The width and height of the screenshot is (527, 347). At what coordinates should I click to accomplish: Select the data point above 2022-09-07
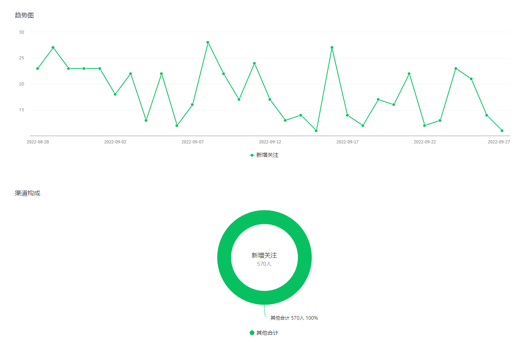tap(192, 105)
